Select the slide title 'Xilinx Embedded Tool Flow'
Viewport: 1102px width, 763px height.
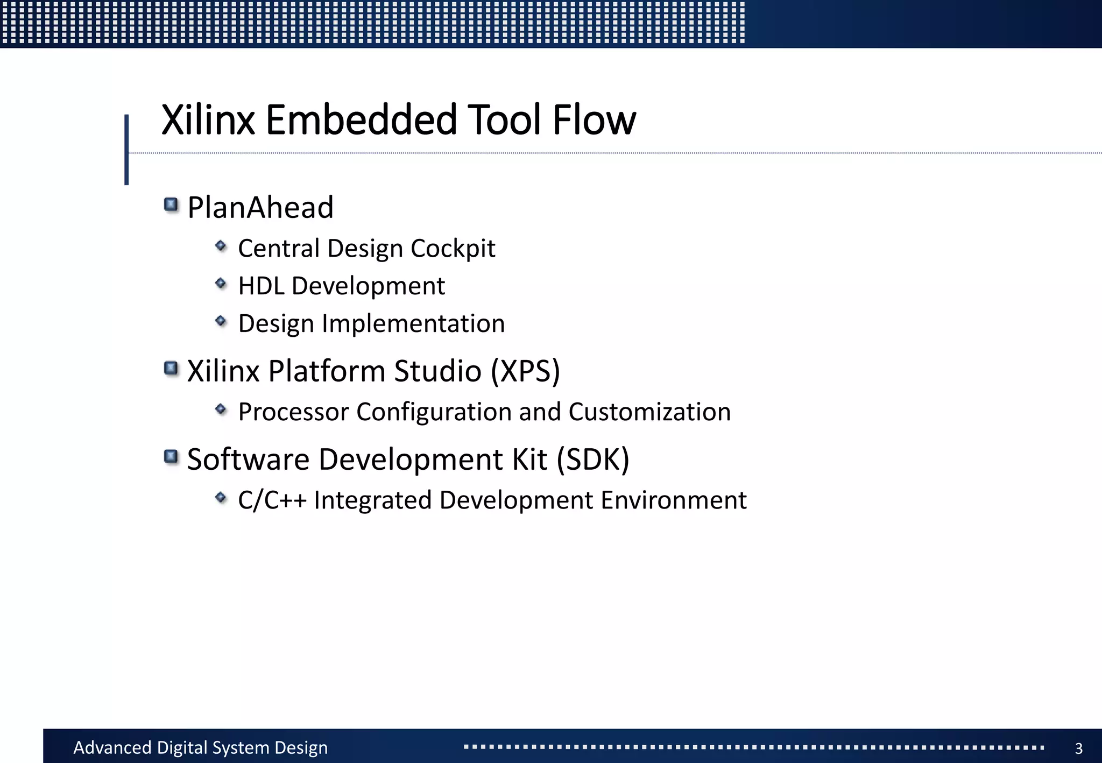(398, 119)
